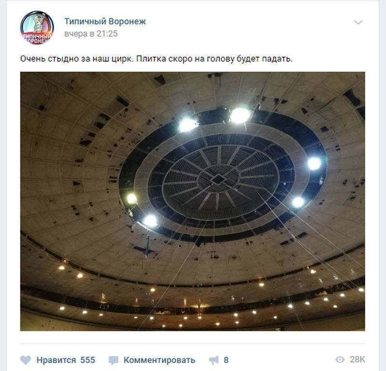
Task: Click the 28K views counter
Action: 357,360
